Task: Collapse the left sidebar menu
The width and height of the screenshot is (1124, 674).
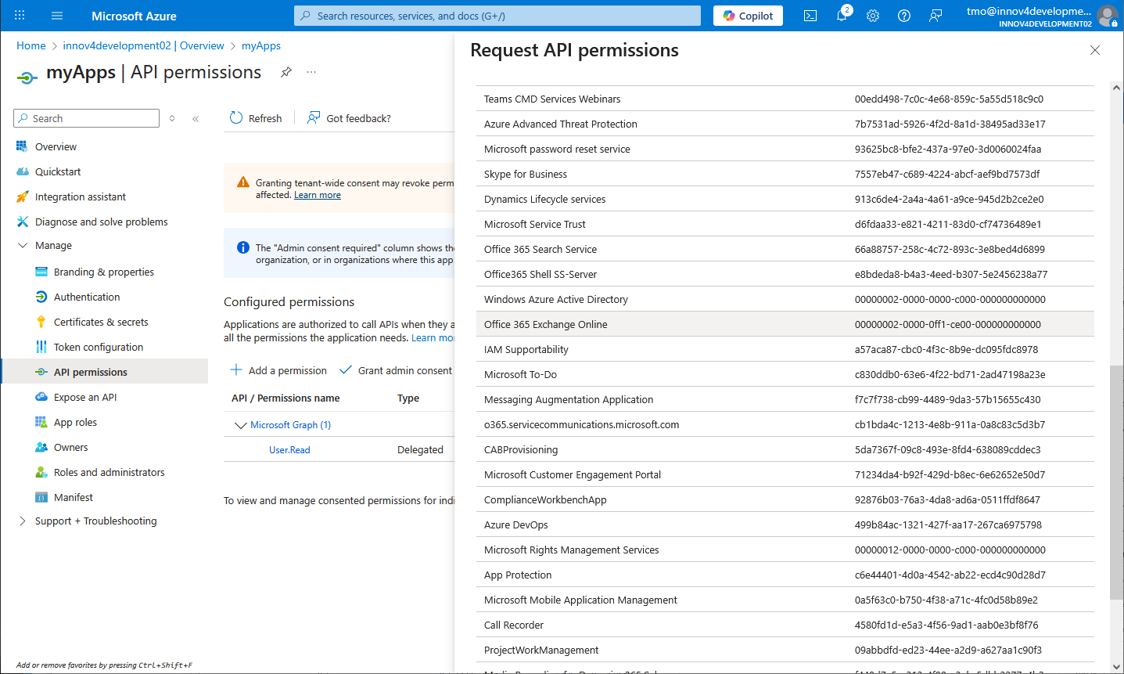Action: click(196, 119)
